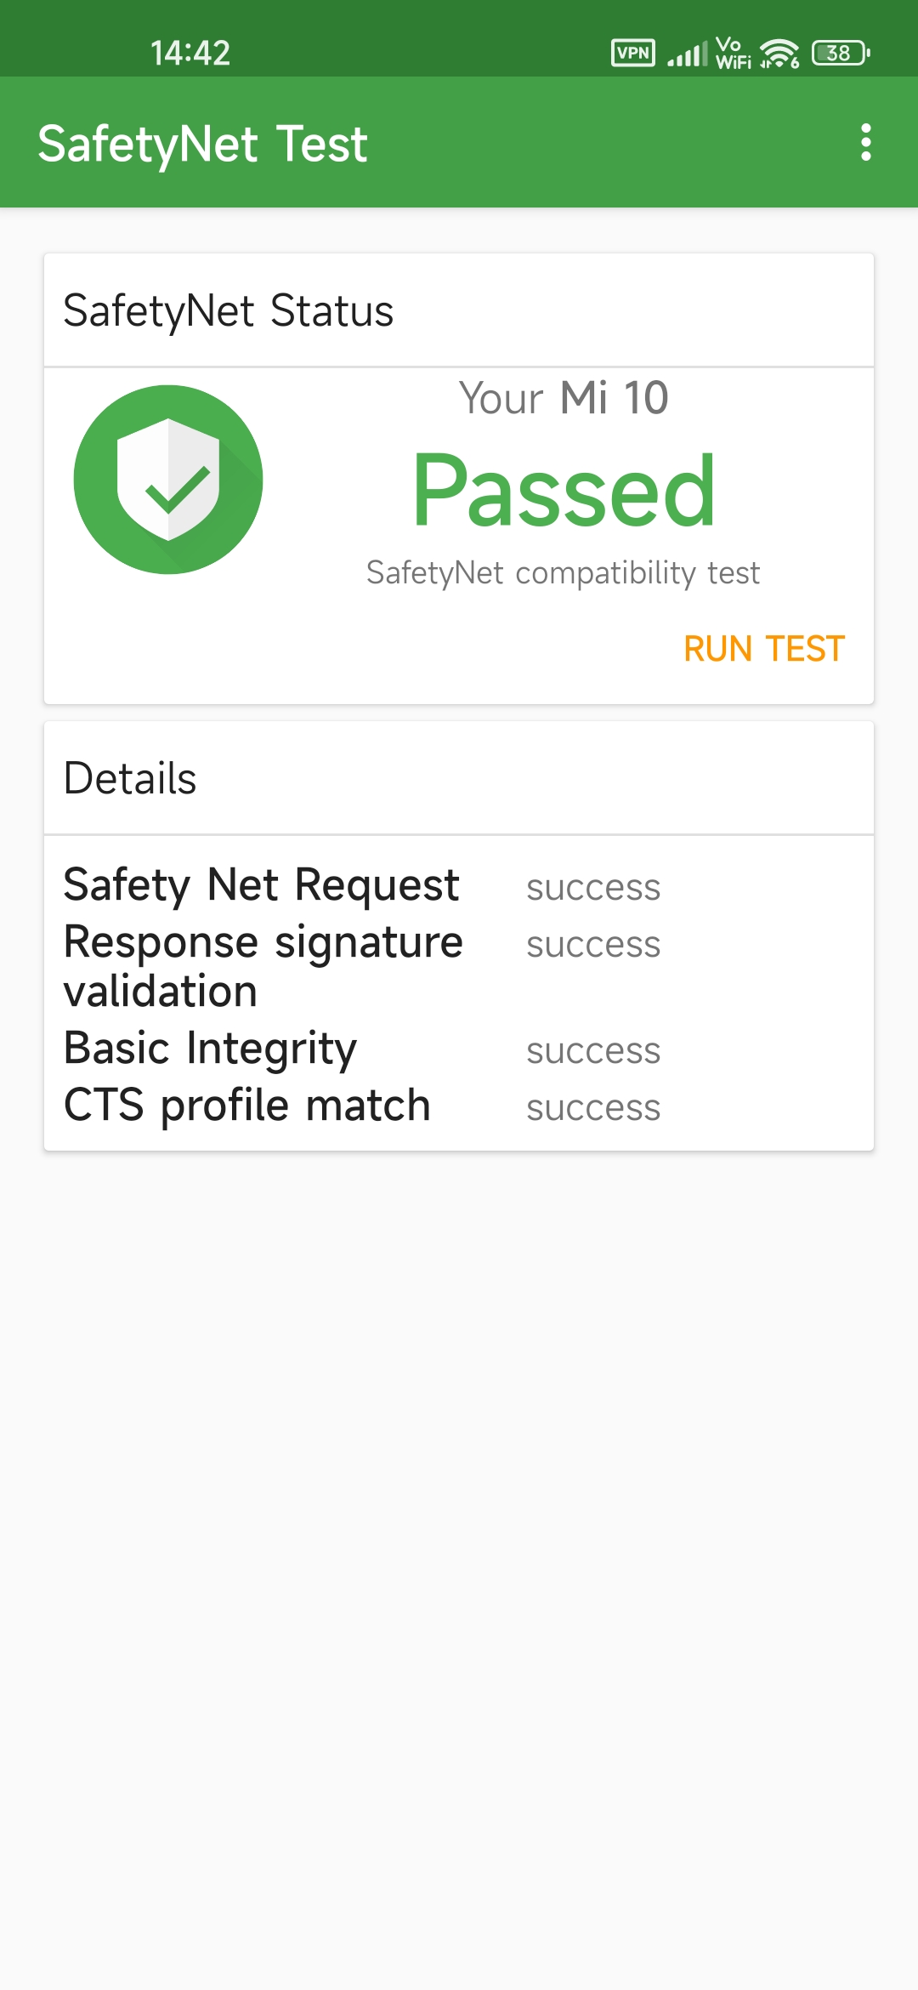Tap the SafetyNet Status card header
The image size is (918, 1990).
point(229,310)
